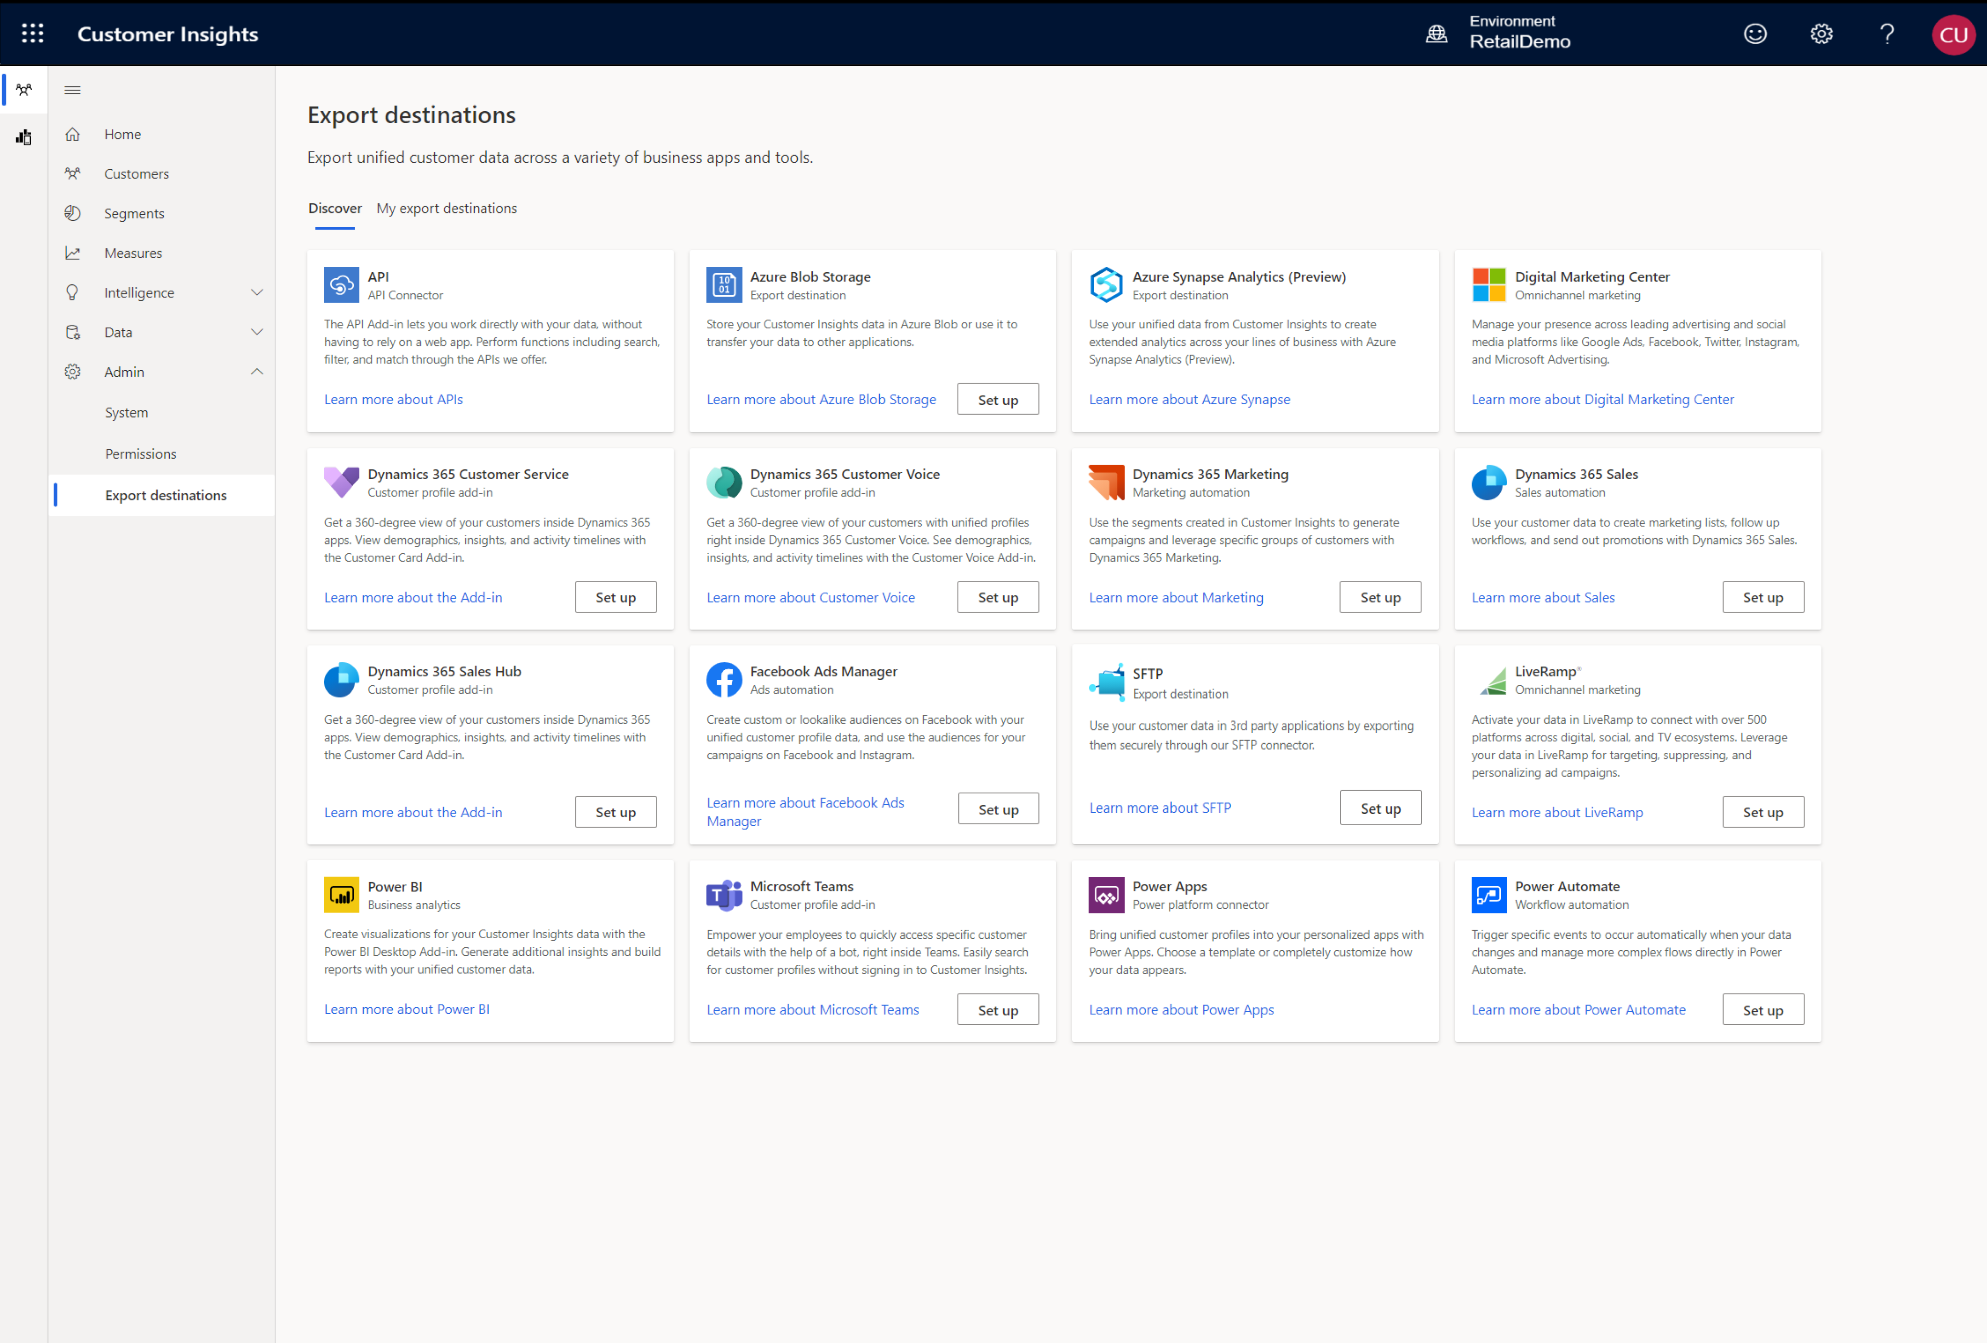Click the CU account avatar
Image resolution: width=1987 pixels, height=1343 pixels.
pyautogui.click(x=1954, y=34)
